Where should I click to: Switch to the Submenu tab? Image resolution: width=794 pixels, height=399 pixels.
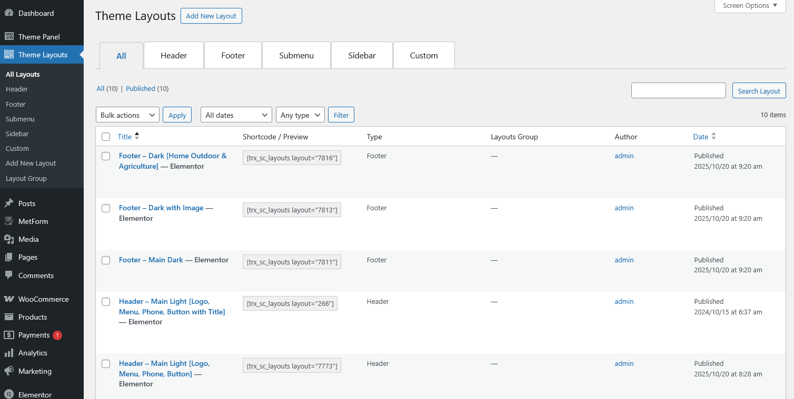[296, 55]
